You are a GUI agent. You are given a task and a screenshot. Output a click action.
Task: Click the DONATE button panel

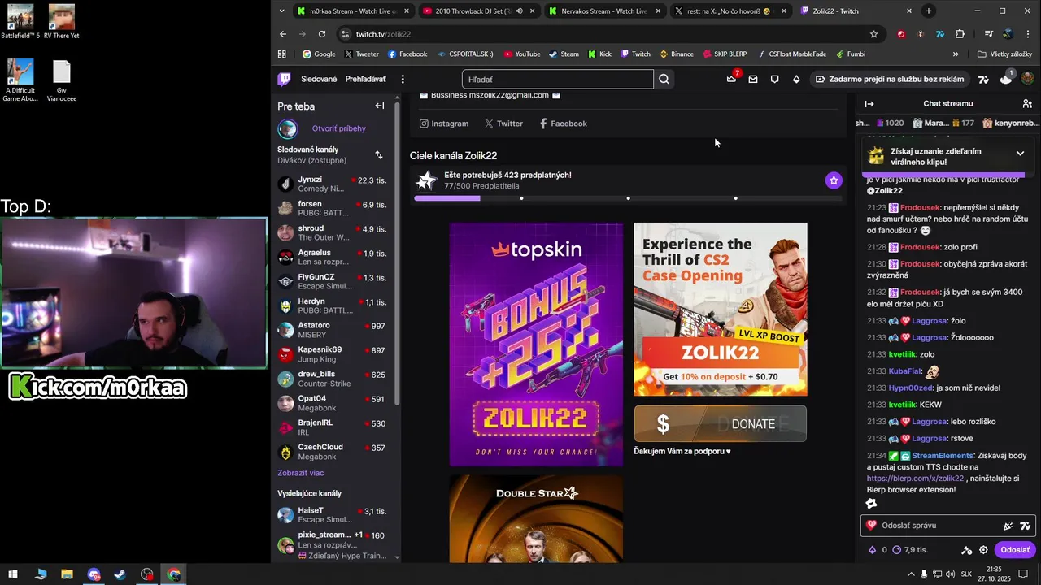pos(721,423)
